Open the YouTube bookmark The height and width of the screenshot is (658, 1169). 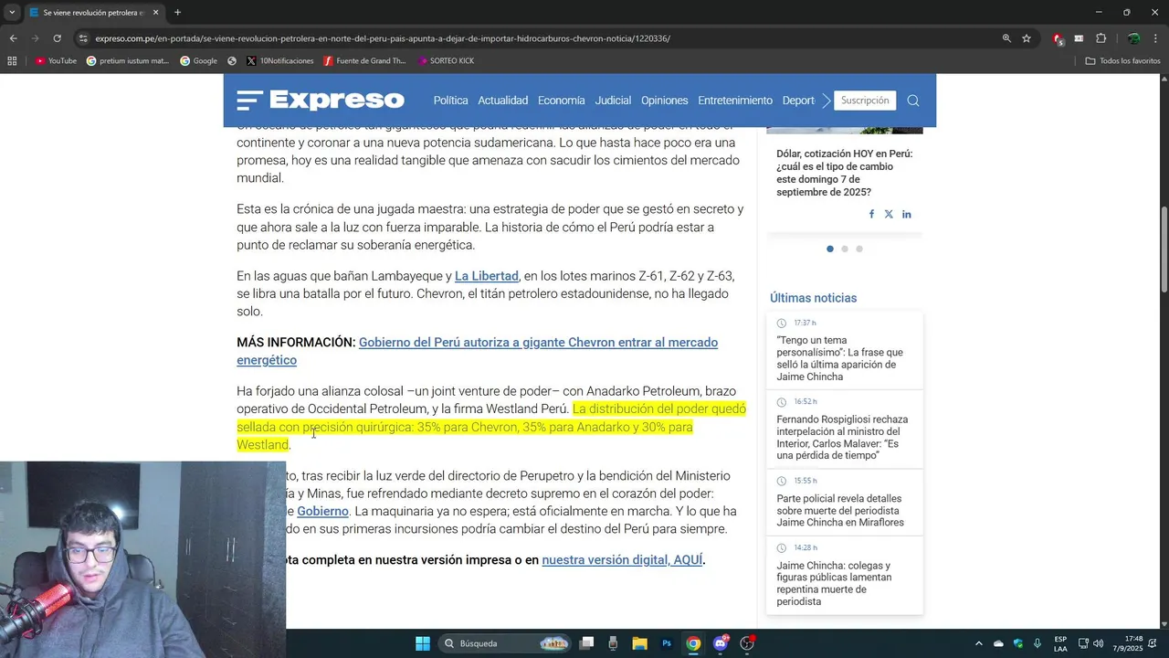coord(56,61)
